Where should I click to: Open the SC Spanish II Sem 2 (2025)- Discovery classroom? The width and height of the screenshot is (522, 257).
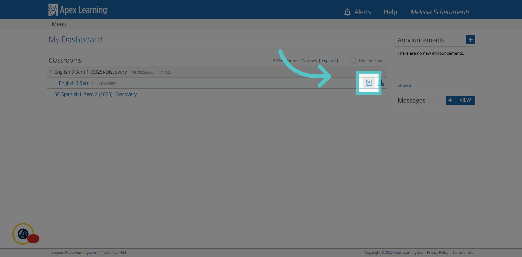[x=95, y=94]
